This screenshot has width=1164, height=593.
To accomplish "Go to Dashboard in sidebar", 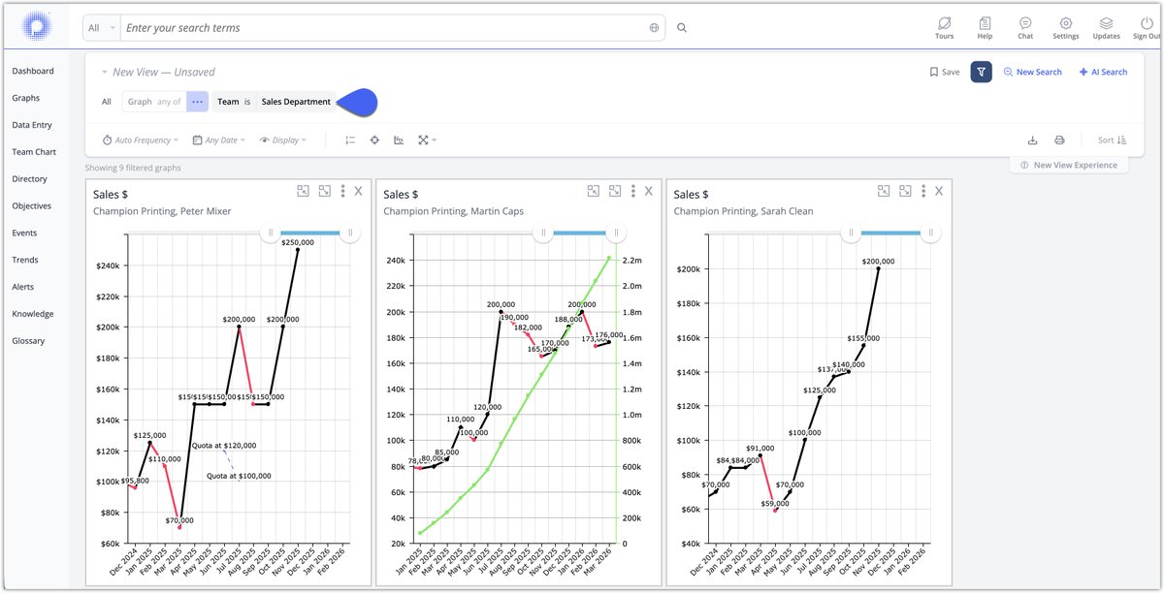I will pos(33,71).
